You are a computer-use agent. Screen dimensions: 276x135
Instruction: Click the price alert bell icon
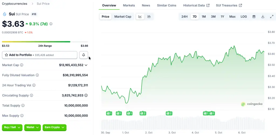click(x=84, y=55)
